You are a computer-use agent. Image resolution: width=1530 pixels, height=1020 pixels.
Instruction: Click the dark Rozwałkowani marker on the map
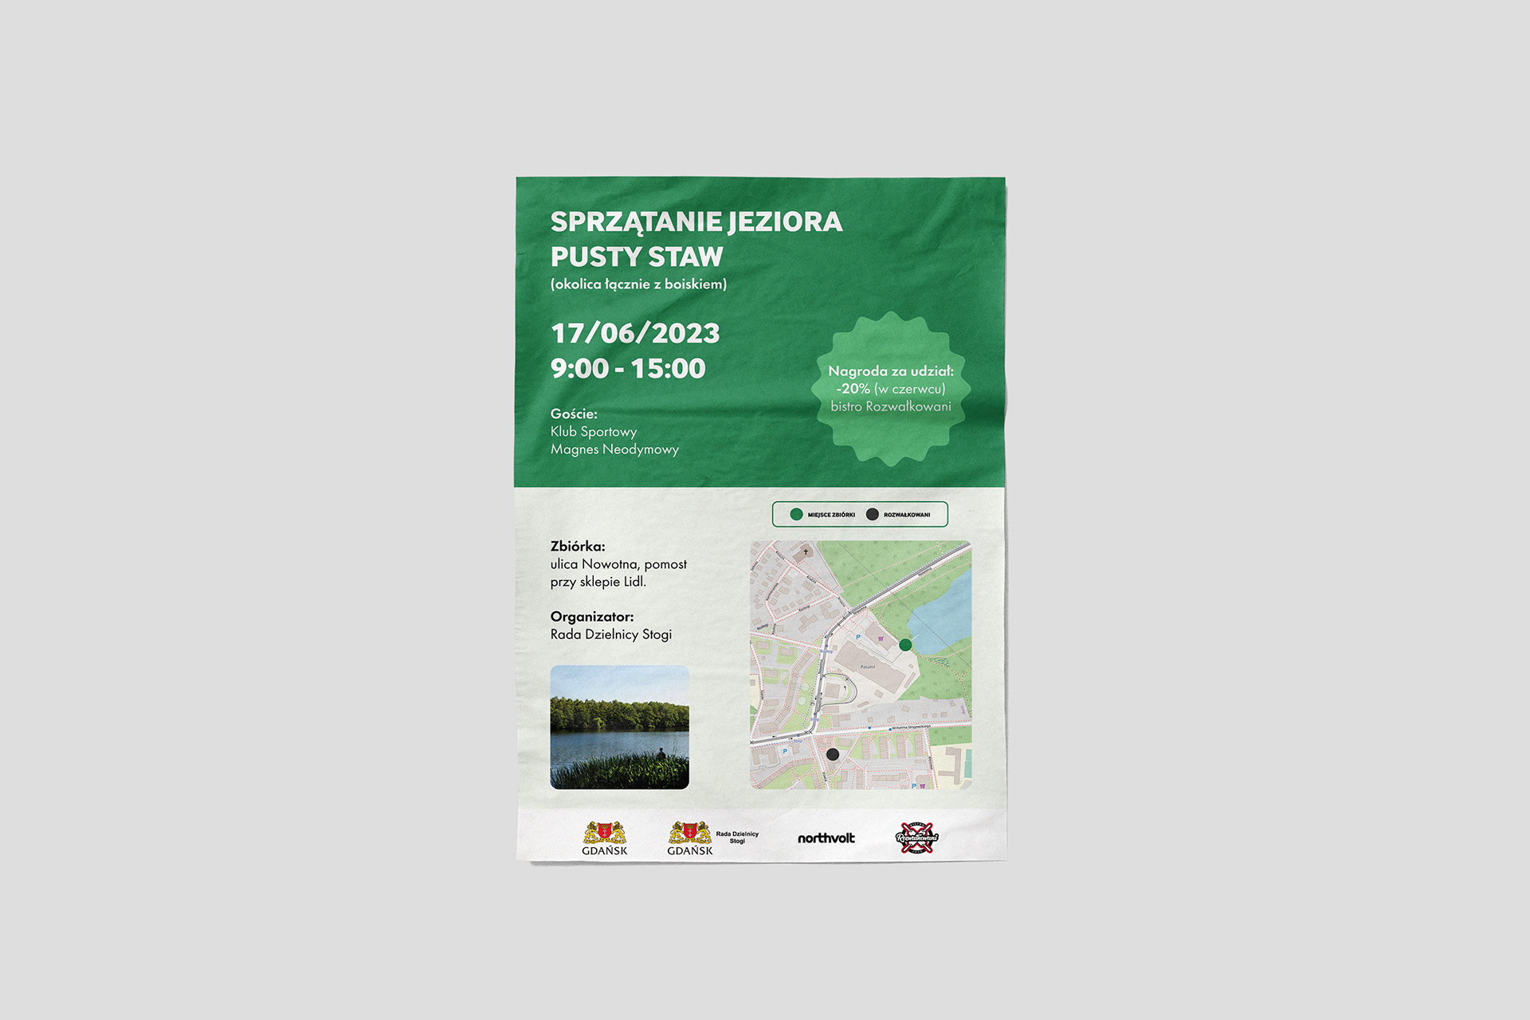[x=833, y=754]
